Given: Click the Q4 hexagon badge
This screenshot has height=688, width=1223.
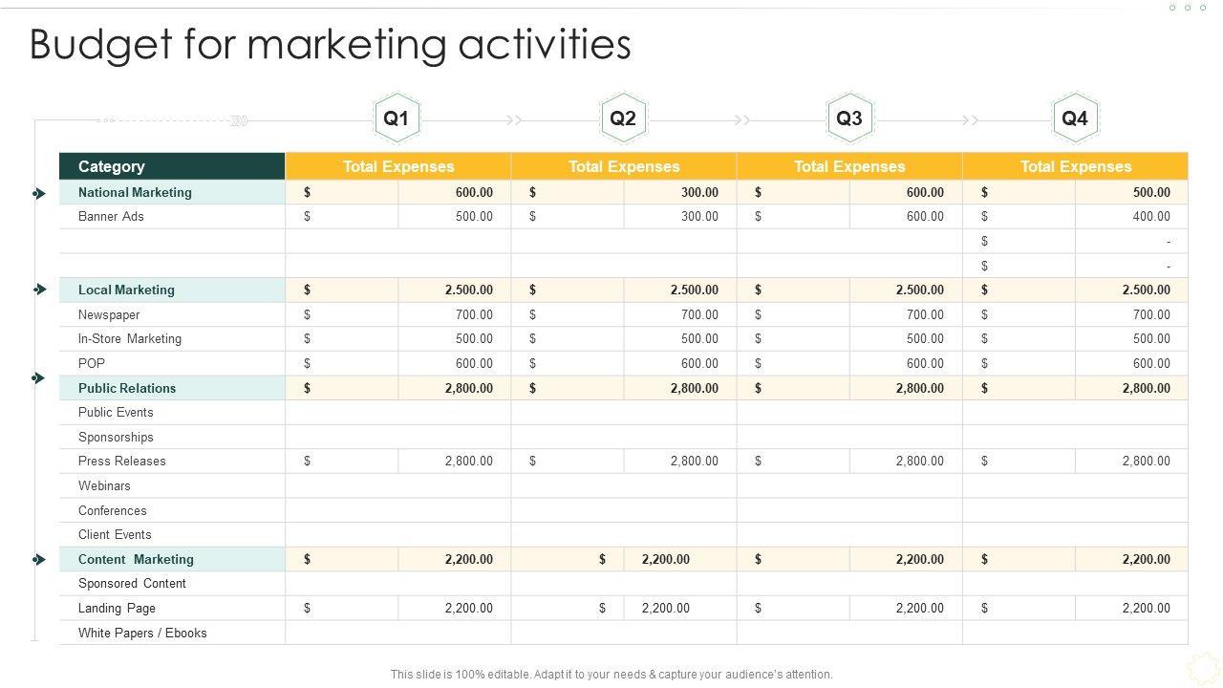Looking at the screenshot, I should [1075, 118].
